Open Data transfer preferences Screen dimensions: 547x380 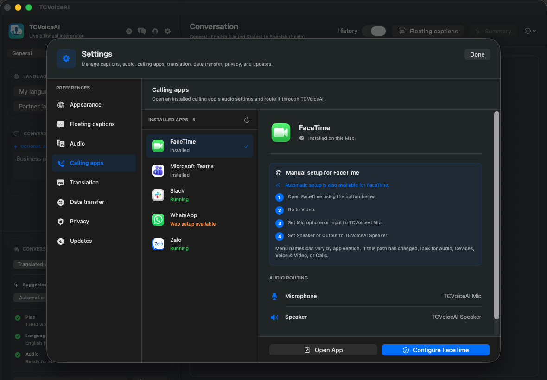pyautogui.click(x=94, y=202)
